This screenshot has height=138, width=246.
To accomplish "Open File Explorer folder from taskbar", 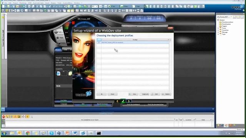I will [12, 133].
